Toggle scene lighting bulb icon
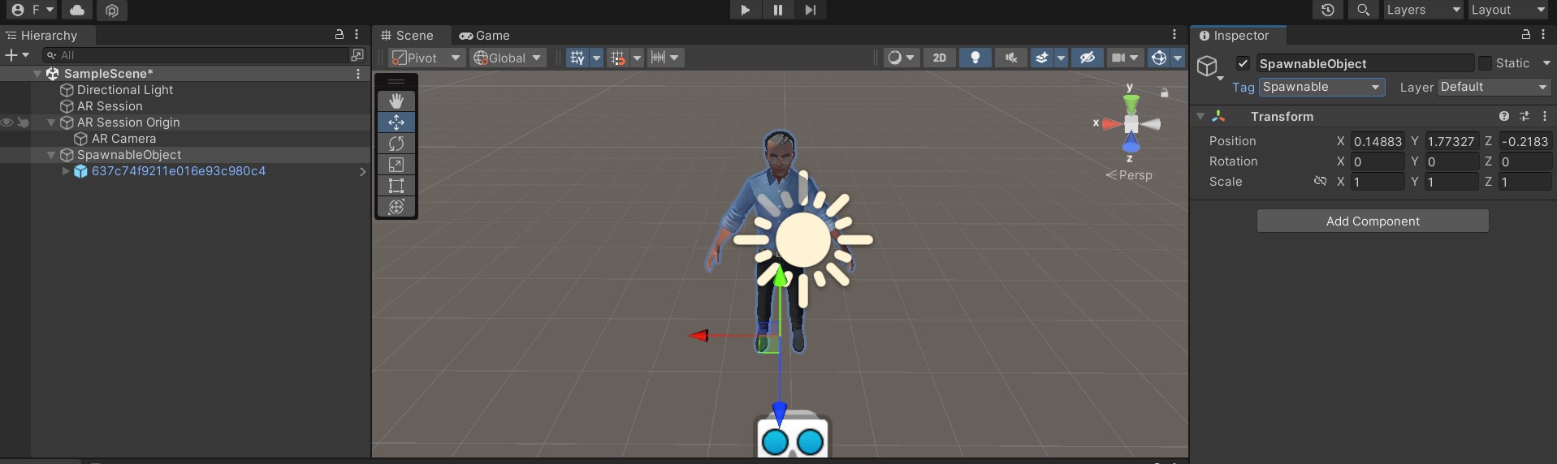The width and height of the screenshot is (1557, 464). tap(975, 58)
